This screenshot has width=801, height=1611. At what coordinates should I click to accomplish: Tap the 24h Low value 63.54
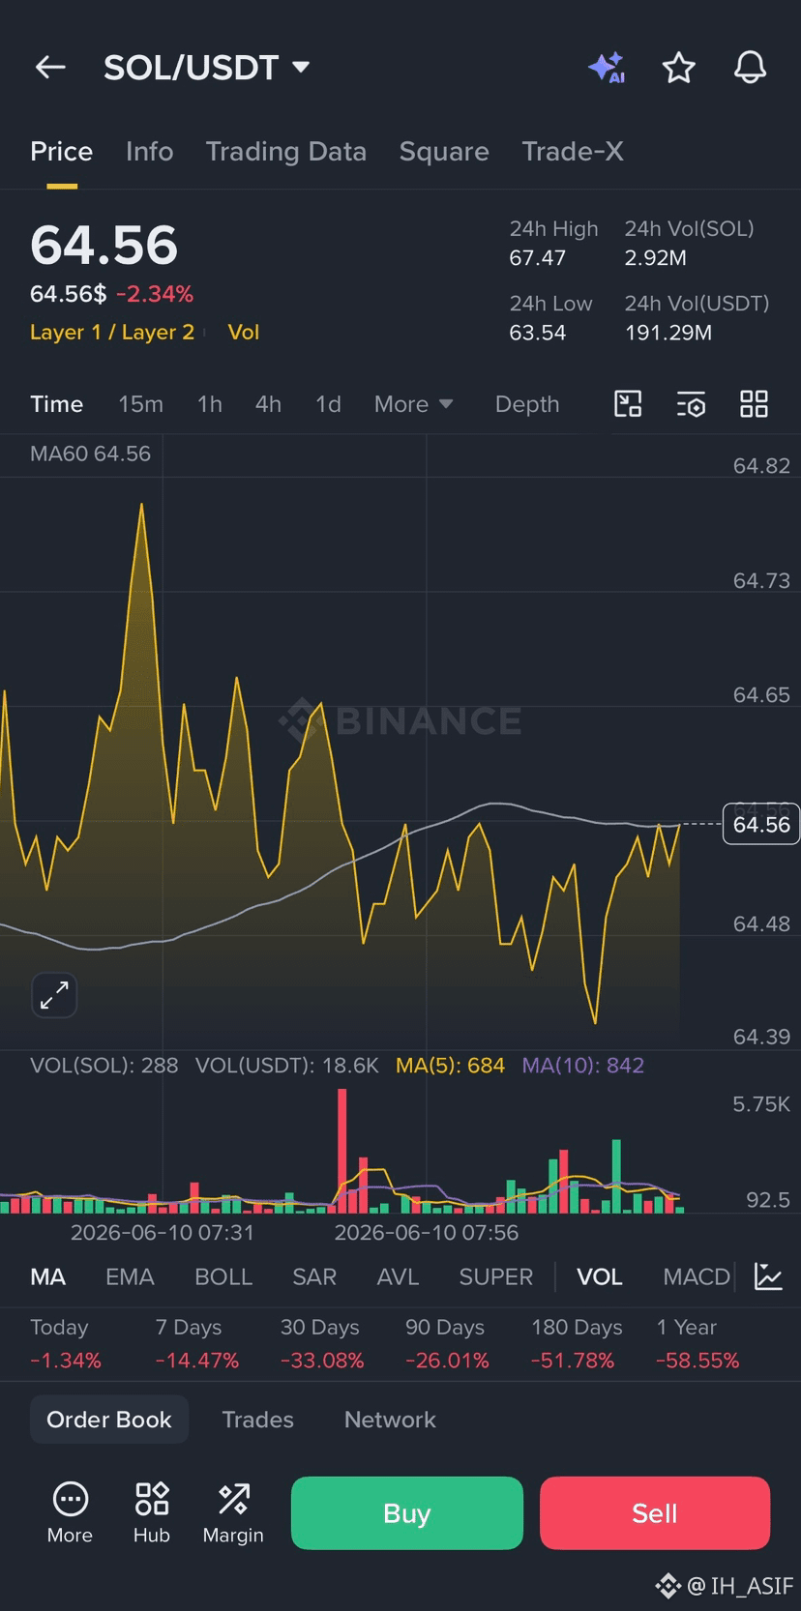[x=538, y=332]
